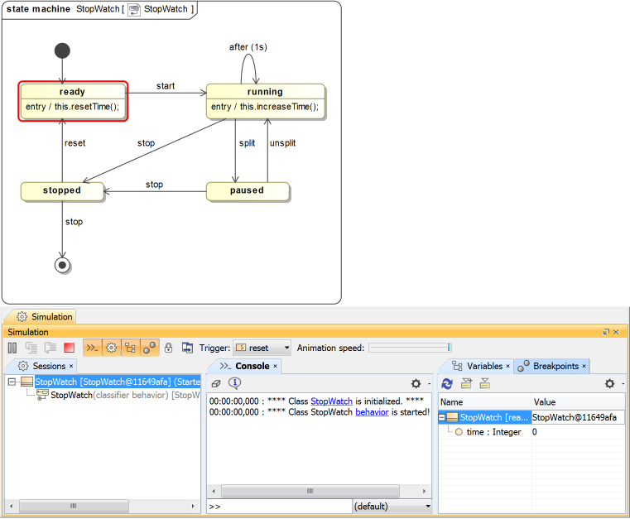This screenshot has height=519, width=630.
Task: Click the red Terminate simulation button
Action: click(x=70, y=348)
